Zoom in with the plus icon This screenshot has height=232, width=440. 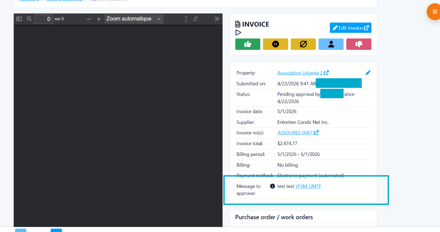coord(99,19)
